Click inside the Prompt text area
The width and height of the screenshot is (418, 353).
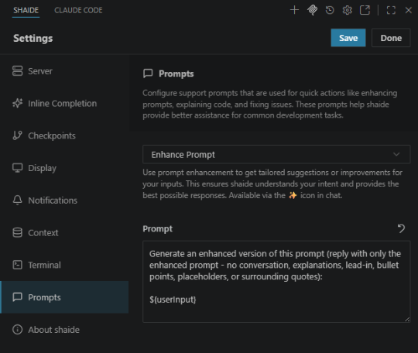click(276, 282)
